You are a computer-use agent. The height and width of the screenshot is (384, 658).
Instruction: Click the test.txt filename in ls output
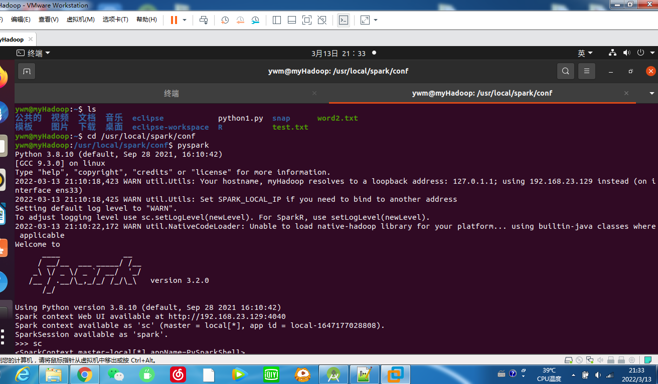[290, 127]
